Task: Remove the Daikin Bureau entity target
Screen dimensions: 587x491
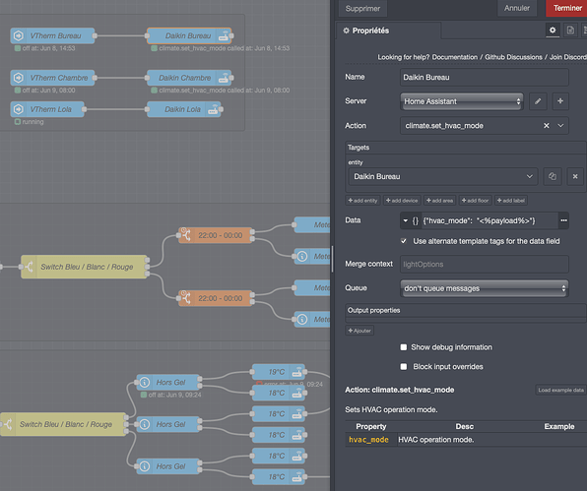Action: pos(575,176)
